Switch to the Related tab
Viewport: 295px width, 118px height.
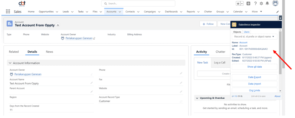[x=14, y=52]
